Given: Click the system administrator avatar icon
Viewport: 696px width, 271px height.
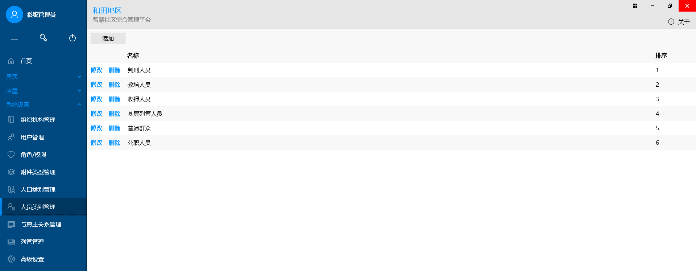Looking at the screenshot, I should tap(14, 15).
